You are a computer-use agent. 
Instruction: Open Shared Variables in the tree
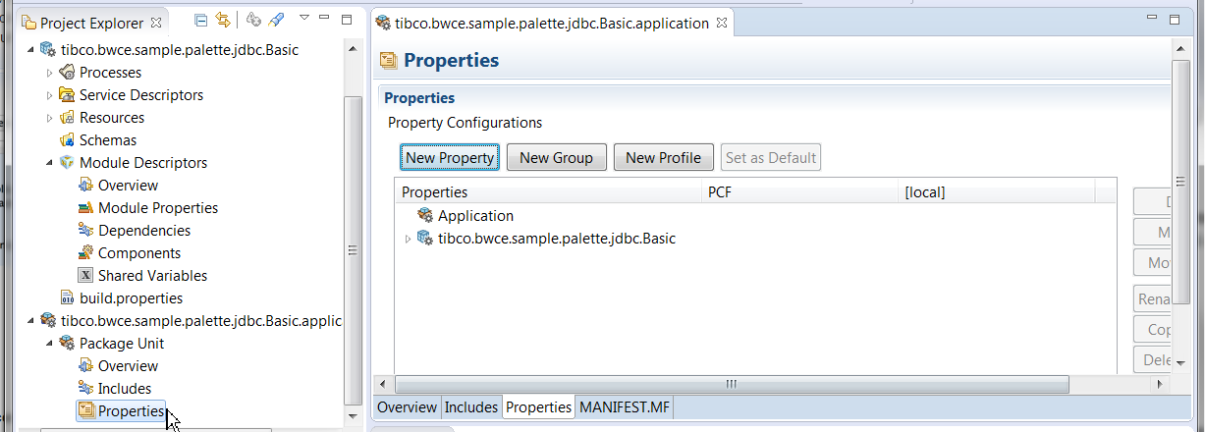point(152,276)
